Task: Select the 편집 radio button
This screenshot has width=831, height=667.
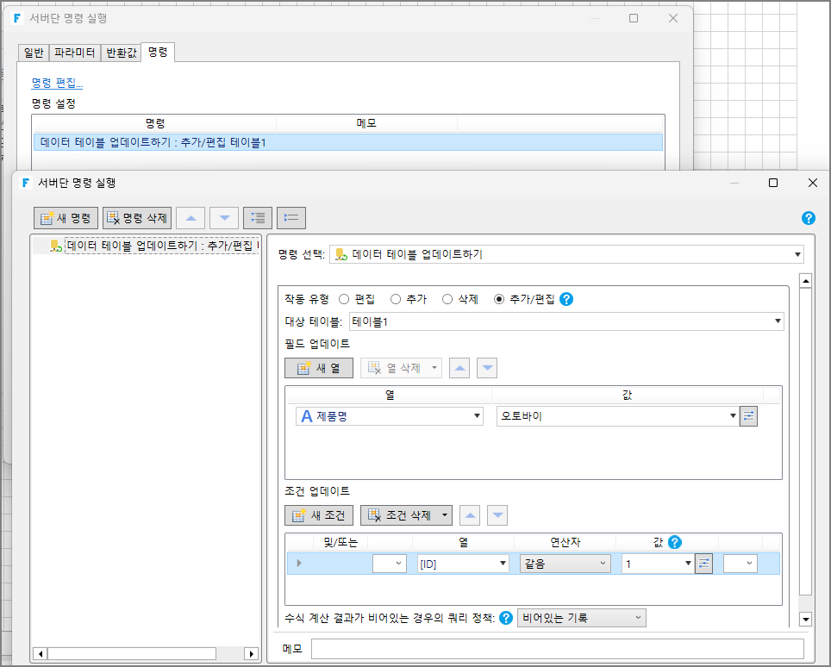Action: click(344, 299)
